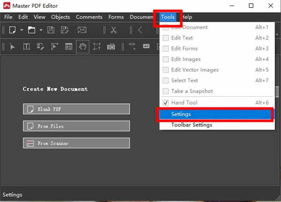The image size is (281, 202).
Task: Click the Alt+6 shortcut label
Action: (x=262, y=103)
